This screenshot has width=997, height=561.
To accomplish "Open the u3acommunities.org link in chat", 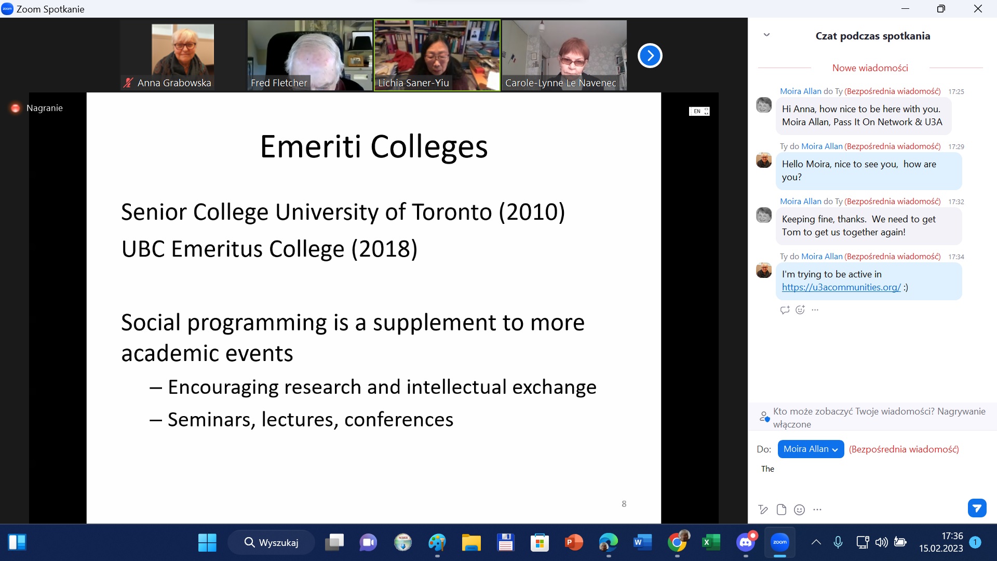I will [x=841, y=287].
